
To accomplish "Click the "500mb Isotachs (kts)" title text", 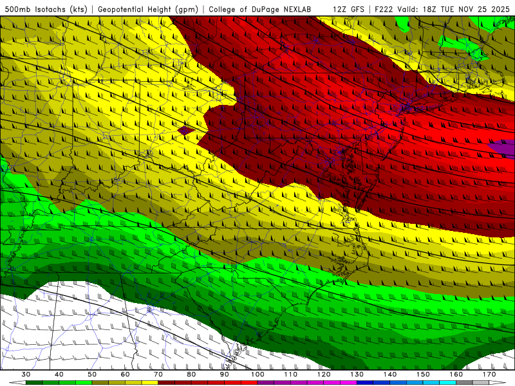I will 46,9.
